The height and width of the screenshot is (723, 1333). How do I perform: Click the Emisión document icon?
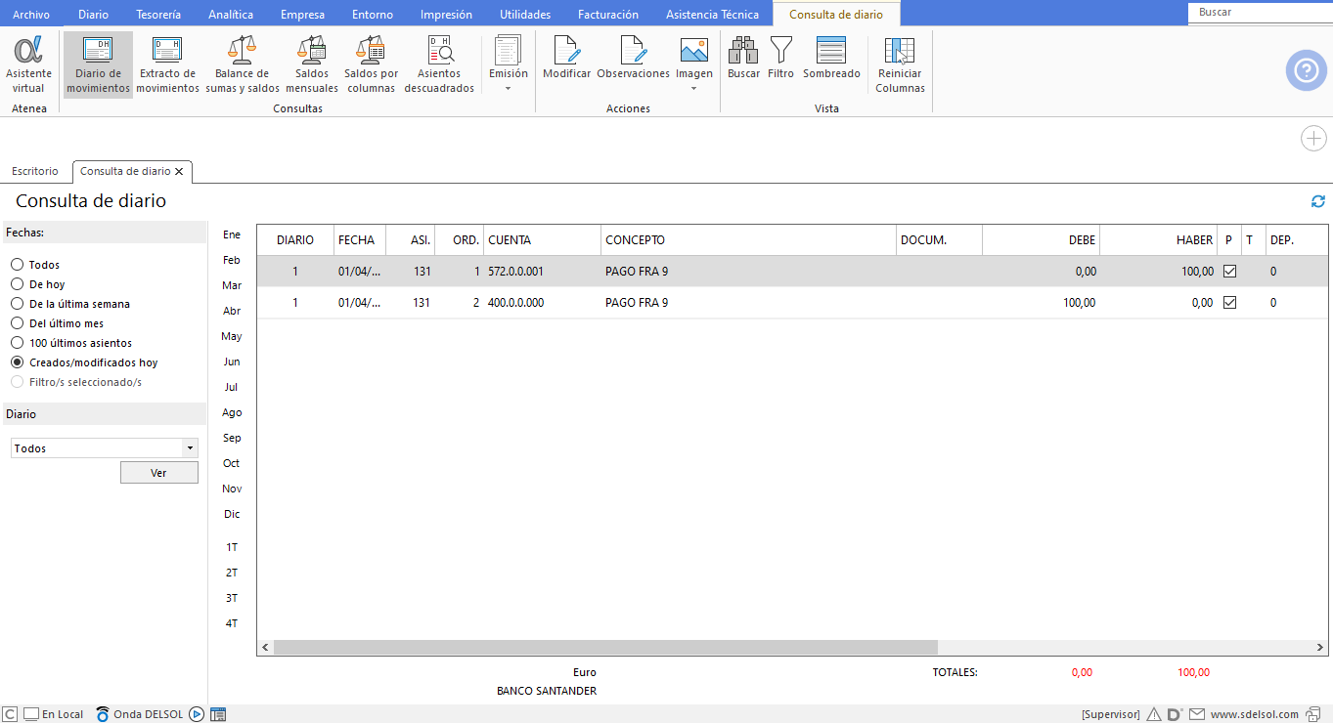pos(508,50)
